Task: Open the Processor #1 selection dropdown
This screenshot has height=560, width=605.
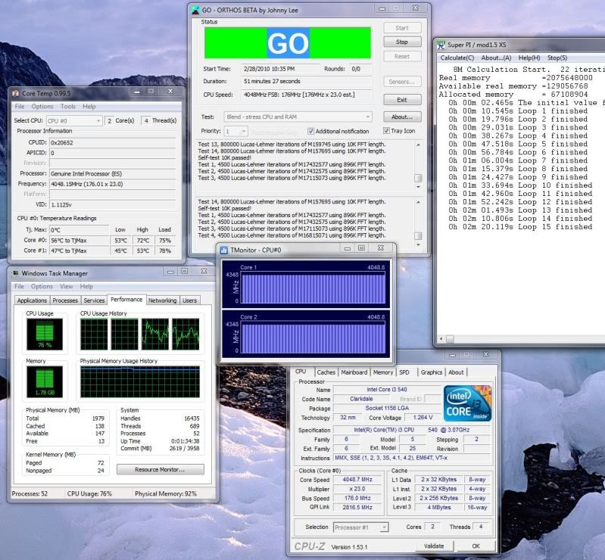Action: pyautogui.click(x=363, y=527)
